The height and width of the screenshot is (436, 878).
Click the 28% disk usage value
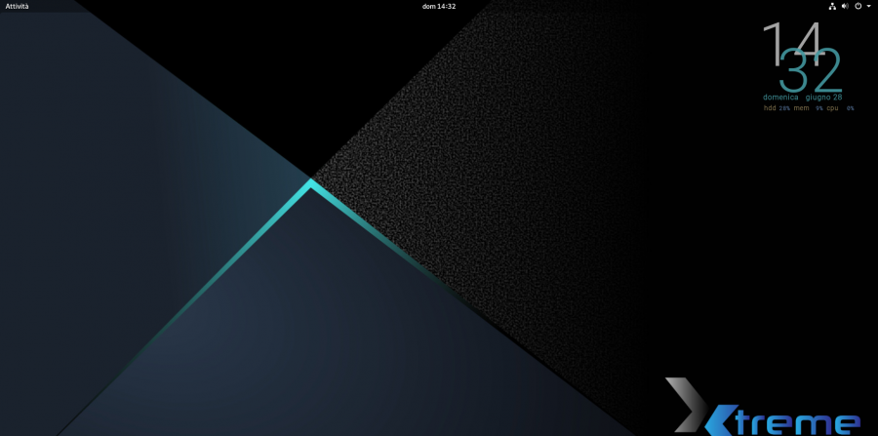point(784,108)
